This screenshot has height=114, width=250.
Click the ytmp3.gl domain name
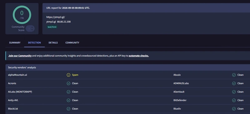click(x=51, y=22)
